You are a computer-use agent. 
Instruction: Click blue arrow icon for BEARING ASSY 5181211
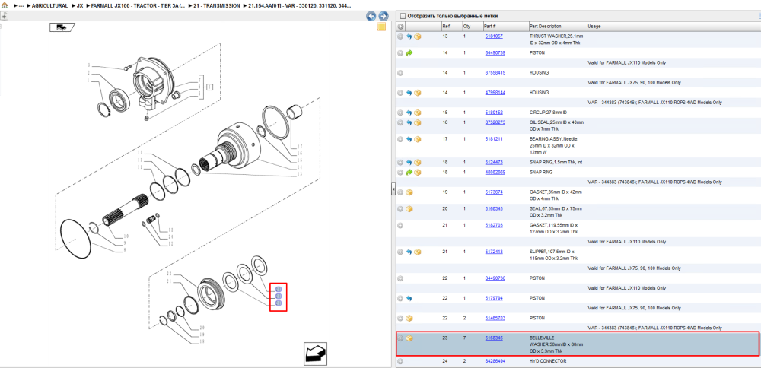pos(409,139)
